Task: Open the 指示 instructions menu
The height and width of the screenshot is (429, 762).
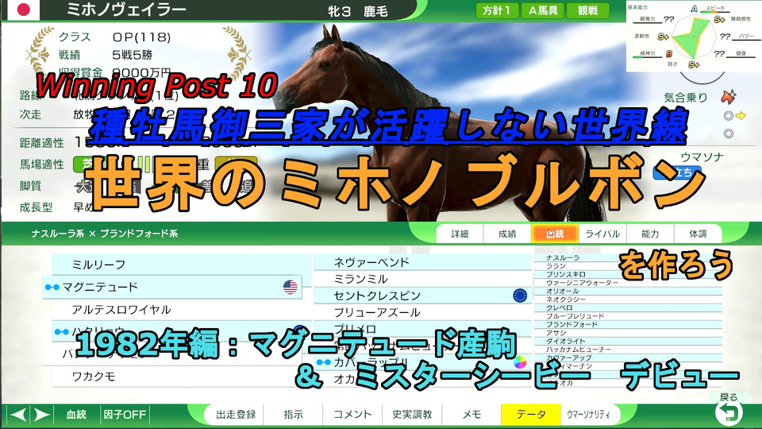Action: 294,415
